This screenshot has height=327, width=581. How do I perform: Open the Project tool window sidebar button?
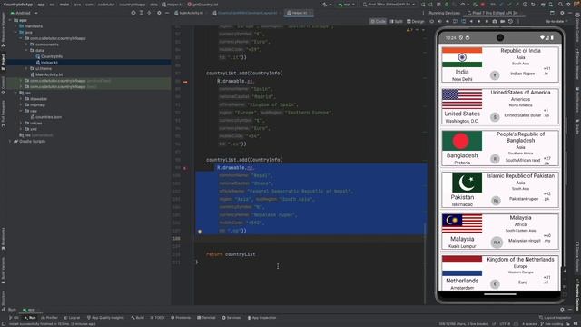[3, 62]
